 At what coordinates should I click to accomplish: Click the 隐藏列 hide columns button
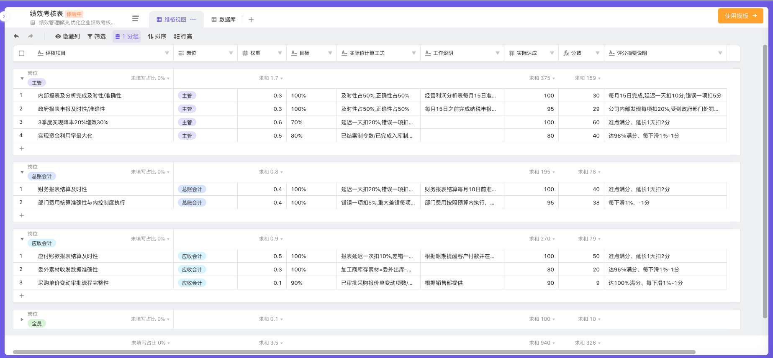[67, 36]
